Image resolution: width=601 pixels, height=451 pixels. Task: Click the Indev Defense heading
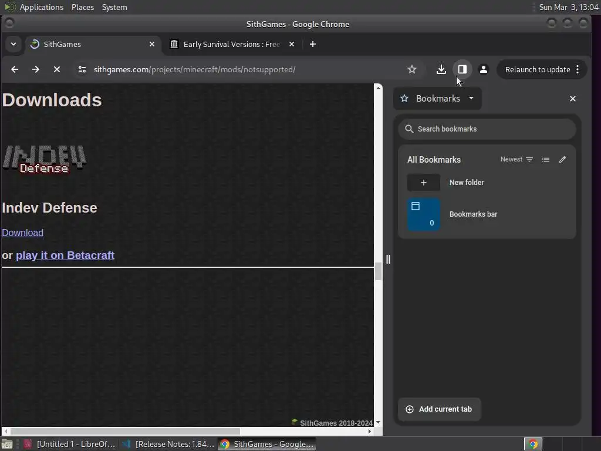point(49,208)
